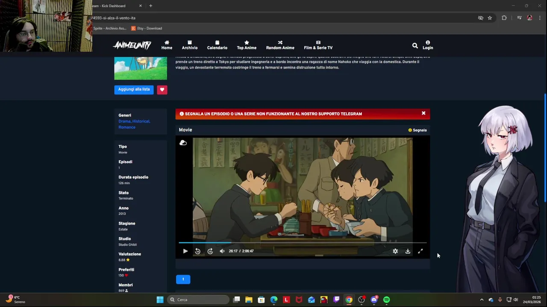Open system volume speaker control
This screenshot has height=307, width=547.
[515, 300]
